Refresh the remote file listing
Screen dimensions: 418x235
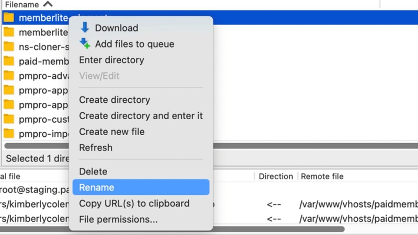(96, 148)
